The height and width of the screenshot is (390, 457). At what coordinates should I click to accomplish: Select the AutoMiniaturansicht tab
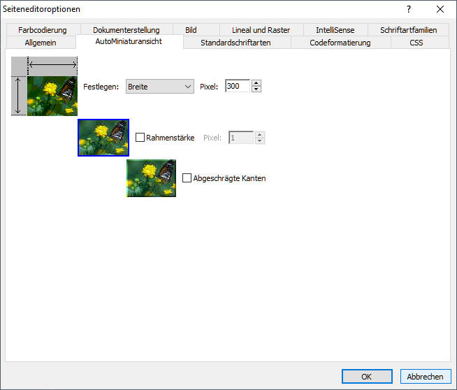[129, 41]
